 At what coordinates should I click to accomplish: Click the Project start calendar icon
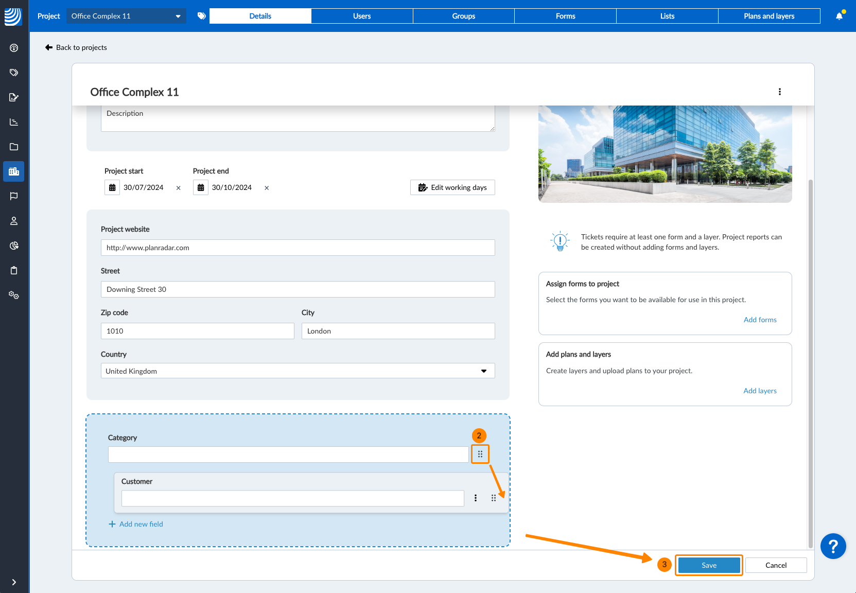coord(112,188)
